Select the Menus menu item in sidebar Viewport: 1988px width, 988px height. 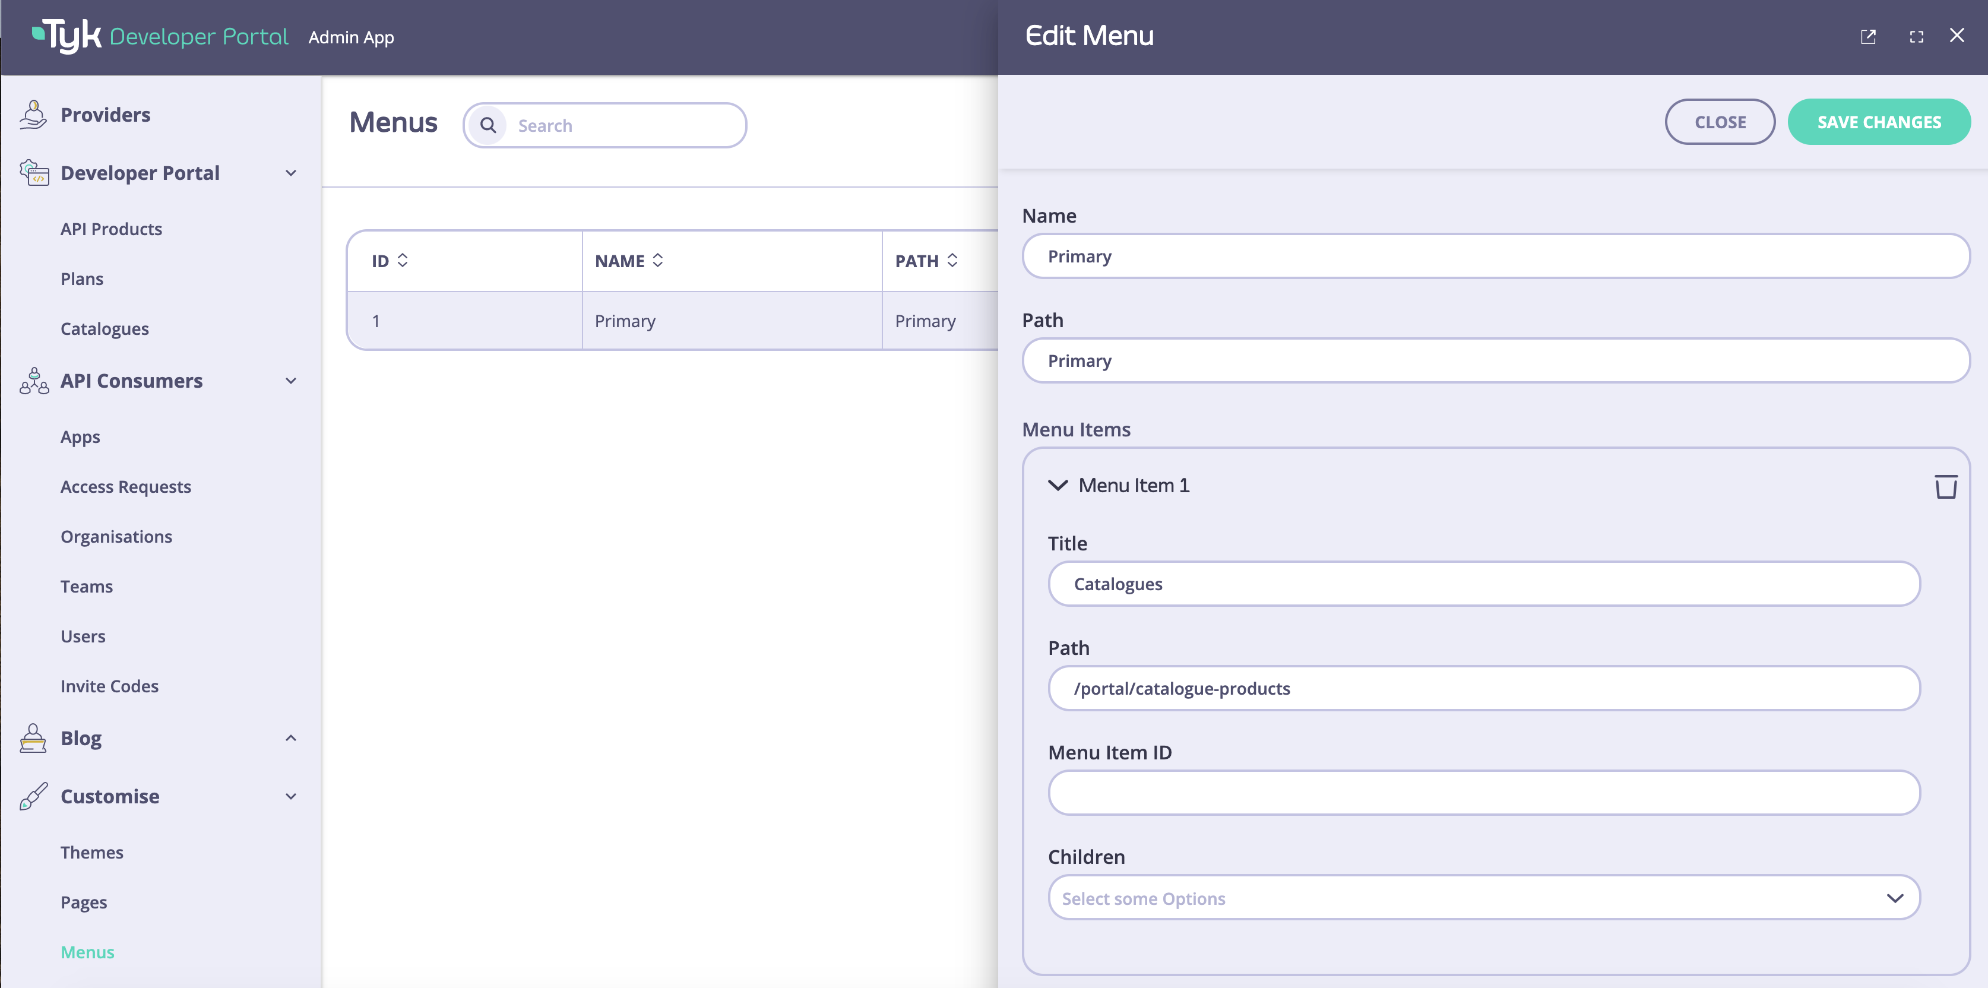(x=87, y=951)
